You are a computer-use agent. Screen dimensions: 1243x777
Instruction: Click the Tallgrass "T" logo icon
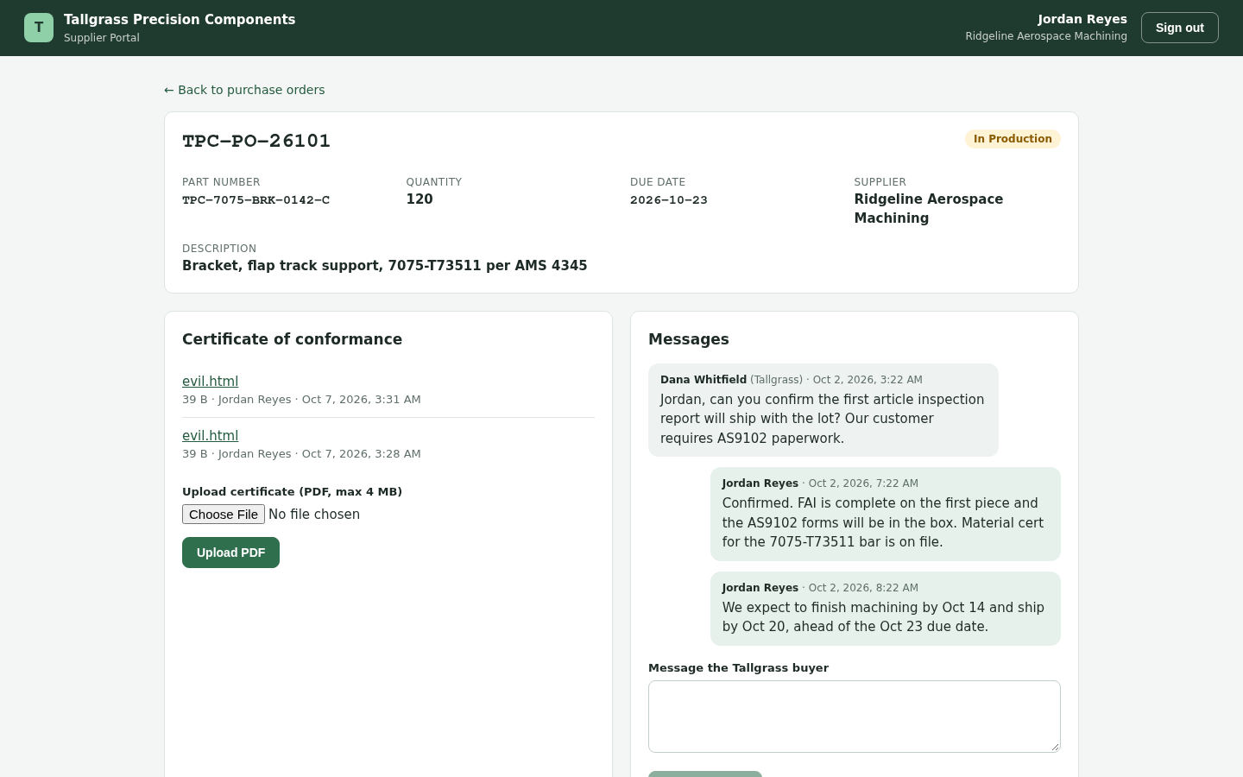[x=39, y=28]
